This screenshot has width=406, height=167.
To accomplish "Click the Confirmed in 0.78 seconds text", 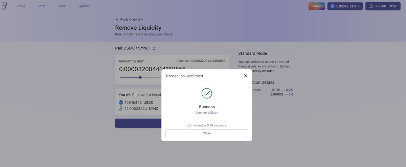I will (207, 125).
